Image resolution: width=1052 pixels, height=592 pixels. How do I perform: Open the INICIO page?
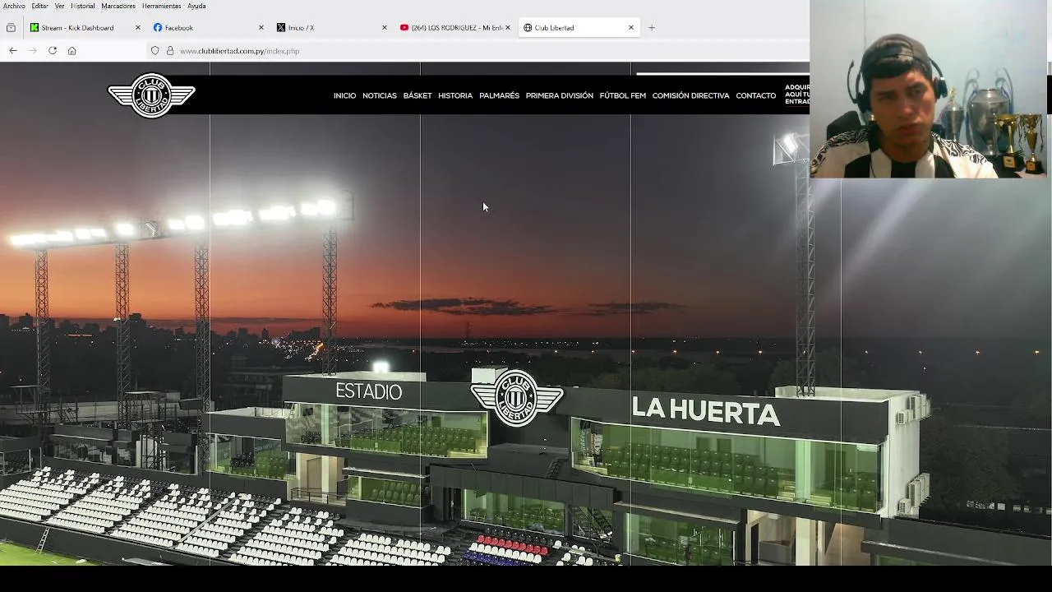point(344,96)
